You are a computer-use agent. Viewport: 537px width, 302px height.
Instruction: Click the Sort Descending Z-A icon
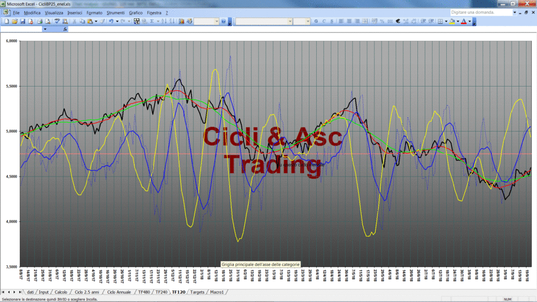172,21
